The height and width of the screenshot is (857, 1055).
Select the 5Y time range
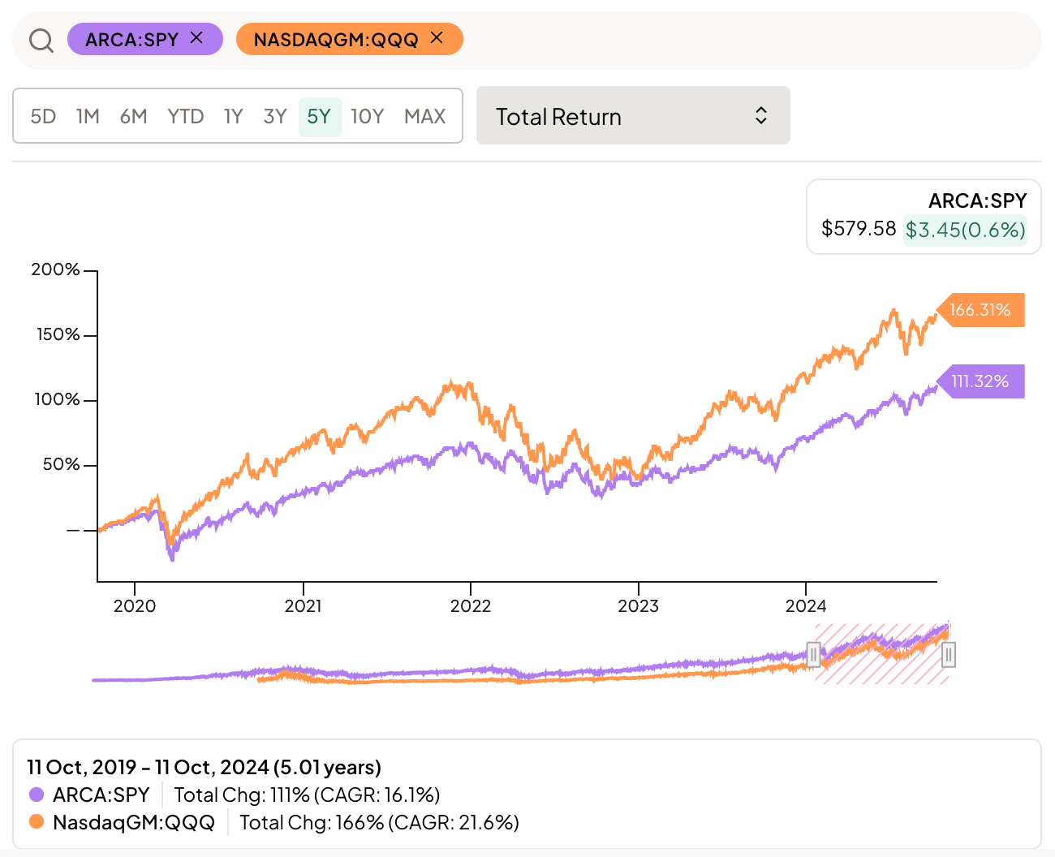tap(320, 117)
